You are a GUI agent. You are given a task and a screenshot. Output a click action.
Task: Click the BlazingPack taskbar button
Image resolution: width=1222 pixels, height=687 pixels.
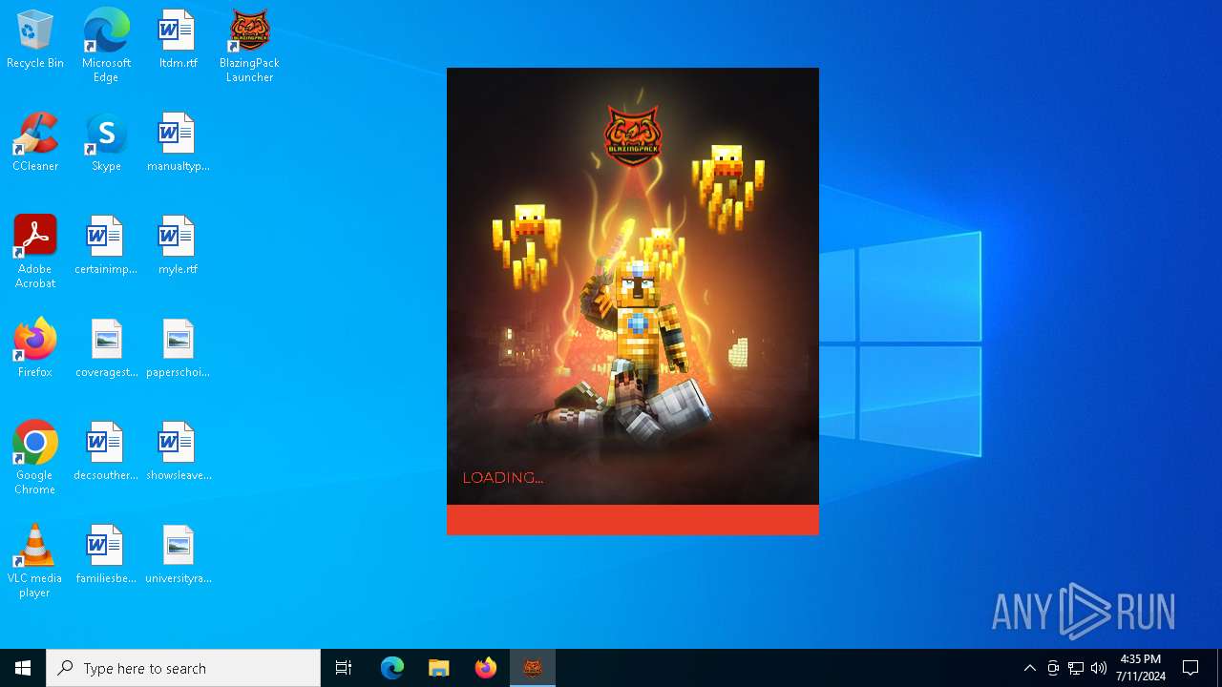533,668
